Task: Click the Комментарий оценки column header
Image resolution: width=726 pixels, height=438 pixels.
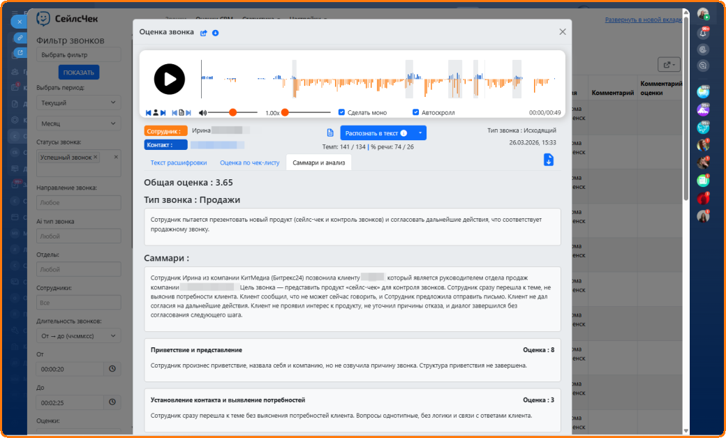Action: 660,88
